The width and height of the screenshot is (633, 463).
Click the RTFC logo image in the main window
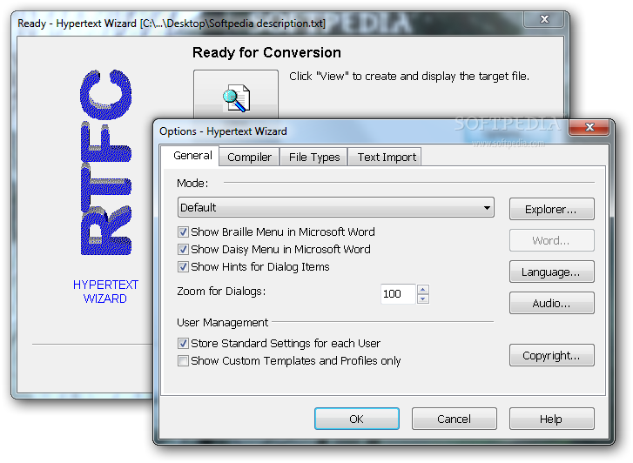(105, 162)
